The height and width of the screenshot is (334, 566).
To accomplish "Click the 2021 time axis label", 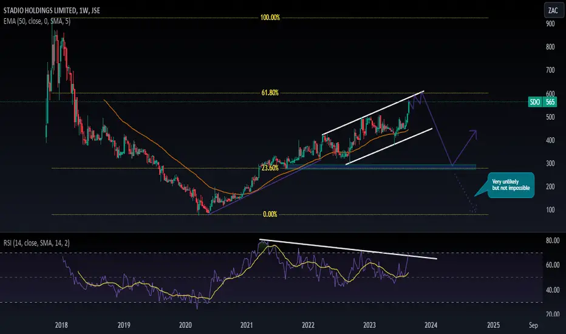I will (247, 325).
